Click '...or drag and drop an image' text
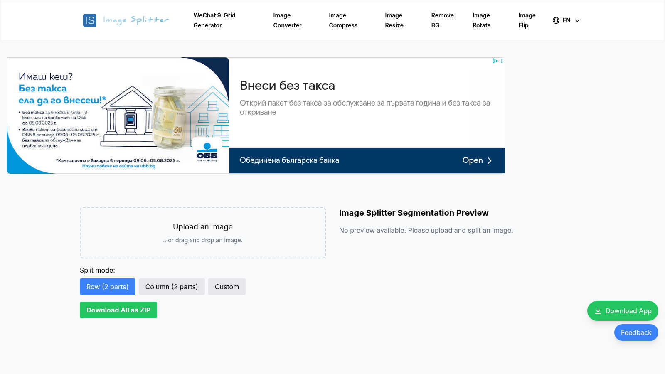Image resolution: width=665 pixels, height=374 pixels. [203, 240]
